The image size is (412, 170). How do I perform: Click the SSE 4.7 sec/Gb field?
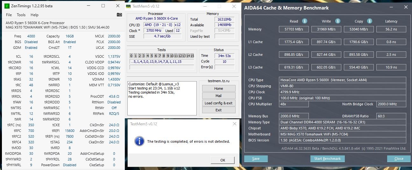(162, 36)
